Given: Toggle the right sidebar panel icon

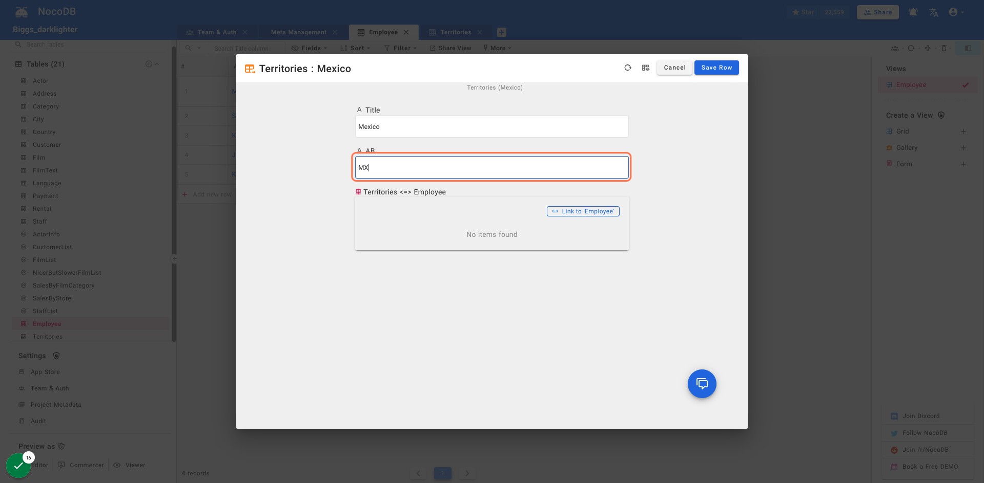Looking at the screenshot, I should pyautogui.click(x=968, y=48).
